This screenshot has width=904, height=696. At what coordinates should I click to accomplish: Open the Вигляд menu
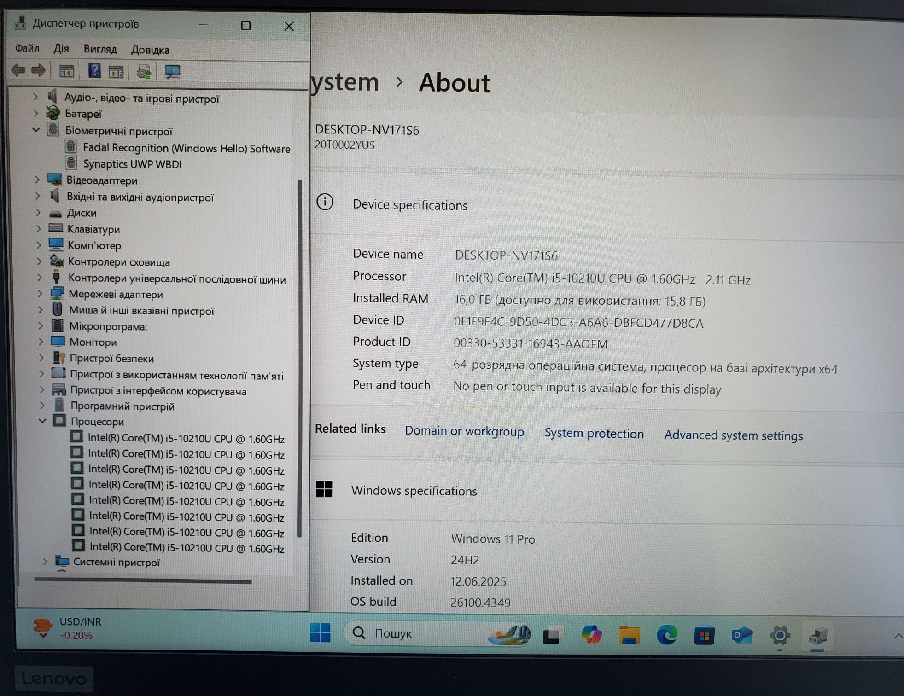pyautogui.click(x=100, y=49)
